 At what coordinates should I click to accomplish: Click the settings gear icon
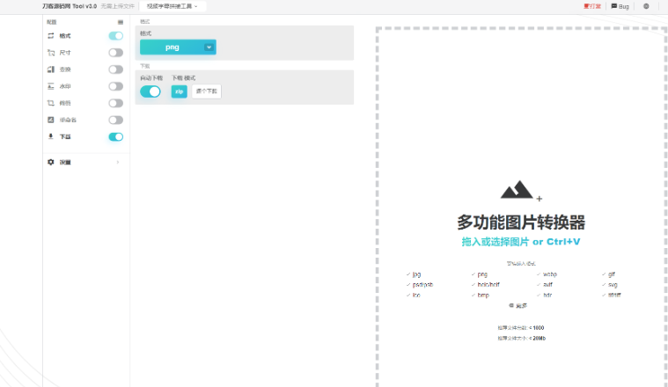pos(51,162)
